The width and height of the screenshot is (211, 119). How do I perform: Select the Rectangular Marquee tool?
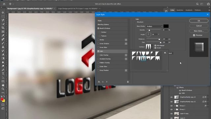(x=3, y=16)
